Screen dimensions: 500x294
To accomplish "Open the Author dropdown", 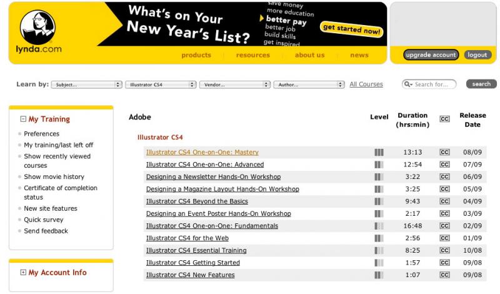I will tap(309, 84).
